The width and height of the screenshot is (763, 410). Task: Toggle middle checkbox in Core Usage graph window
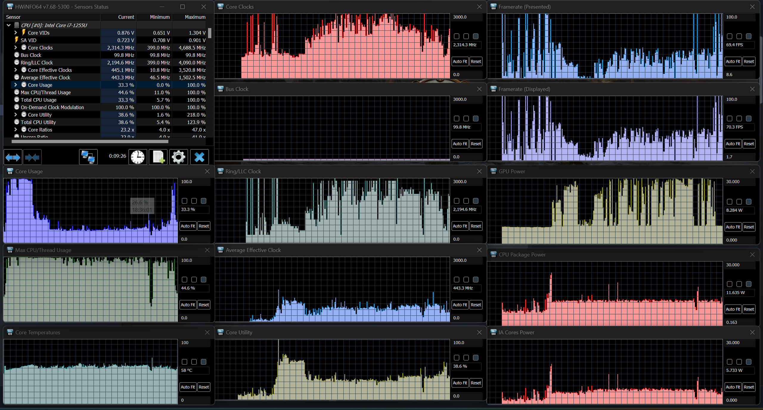194,201
